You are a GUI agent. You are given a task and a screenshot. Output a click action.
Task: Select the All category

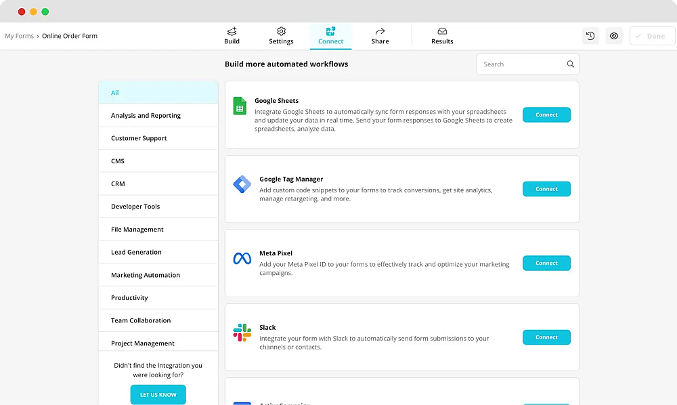(158, 92)
